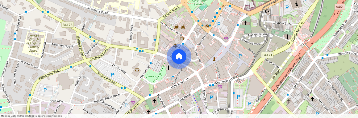Open the museum icon on St James's Road
This screenshot has width=358, height=118.
tap(182, 38)
